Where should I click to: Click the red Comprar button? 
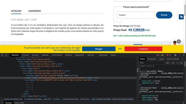(x=143, y=49)
